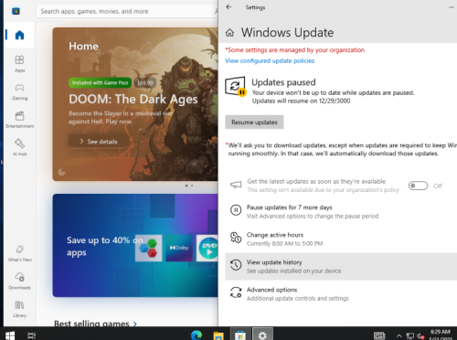Open the Dolby app tile

point(179,248)
